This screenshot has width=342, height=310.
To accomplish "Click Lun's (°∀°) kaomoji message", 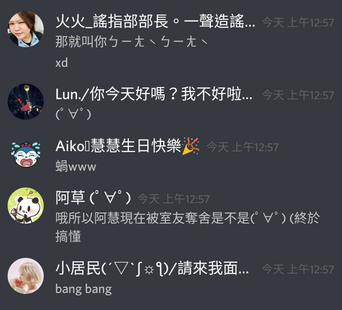I will click(73, 115).
